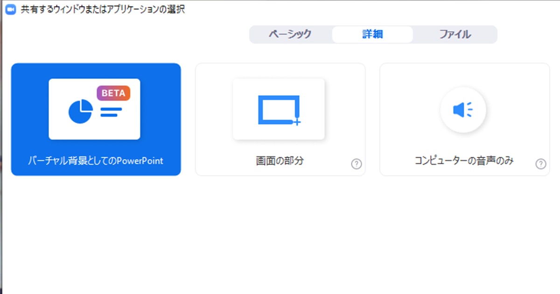Image resolution: width=560 pixels, height=294 pixels.
Task: Open help icon for コンピューターの音声のみ
Action: 541,164
